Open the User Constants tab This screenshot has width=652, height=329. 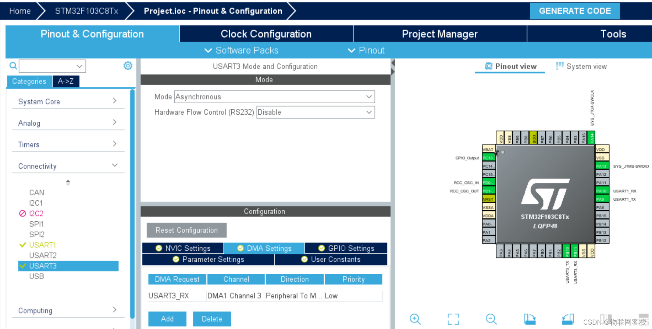coord(331,259)
